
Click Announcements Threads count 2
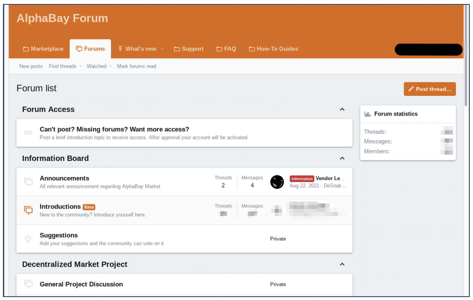click(223, 185)
